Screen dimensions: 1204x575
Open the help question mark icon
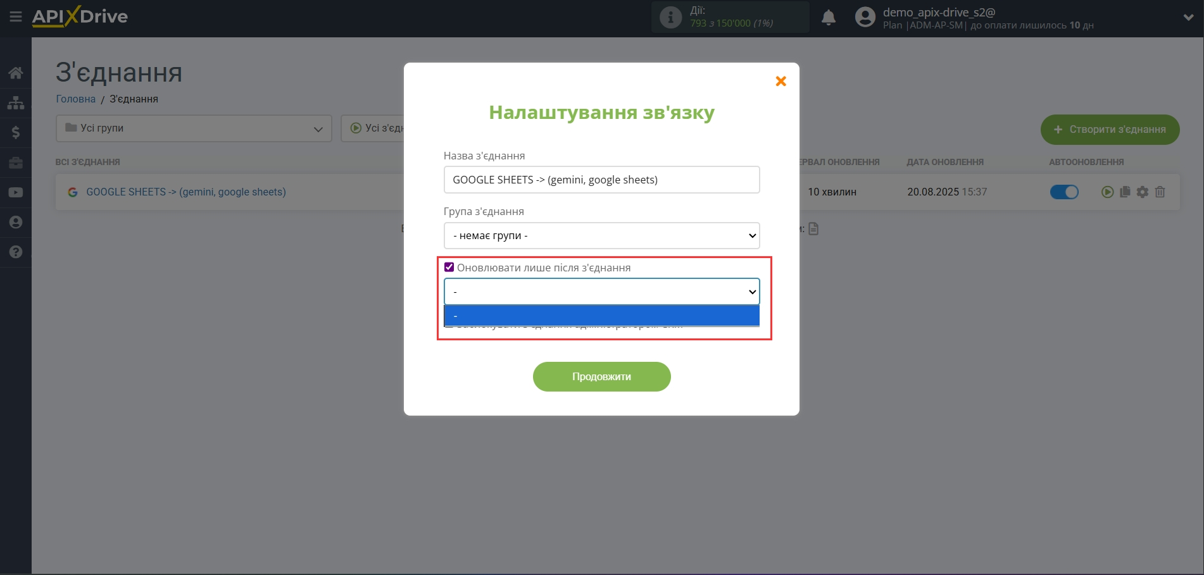point(16,252)
